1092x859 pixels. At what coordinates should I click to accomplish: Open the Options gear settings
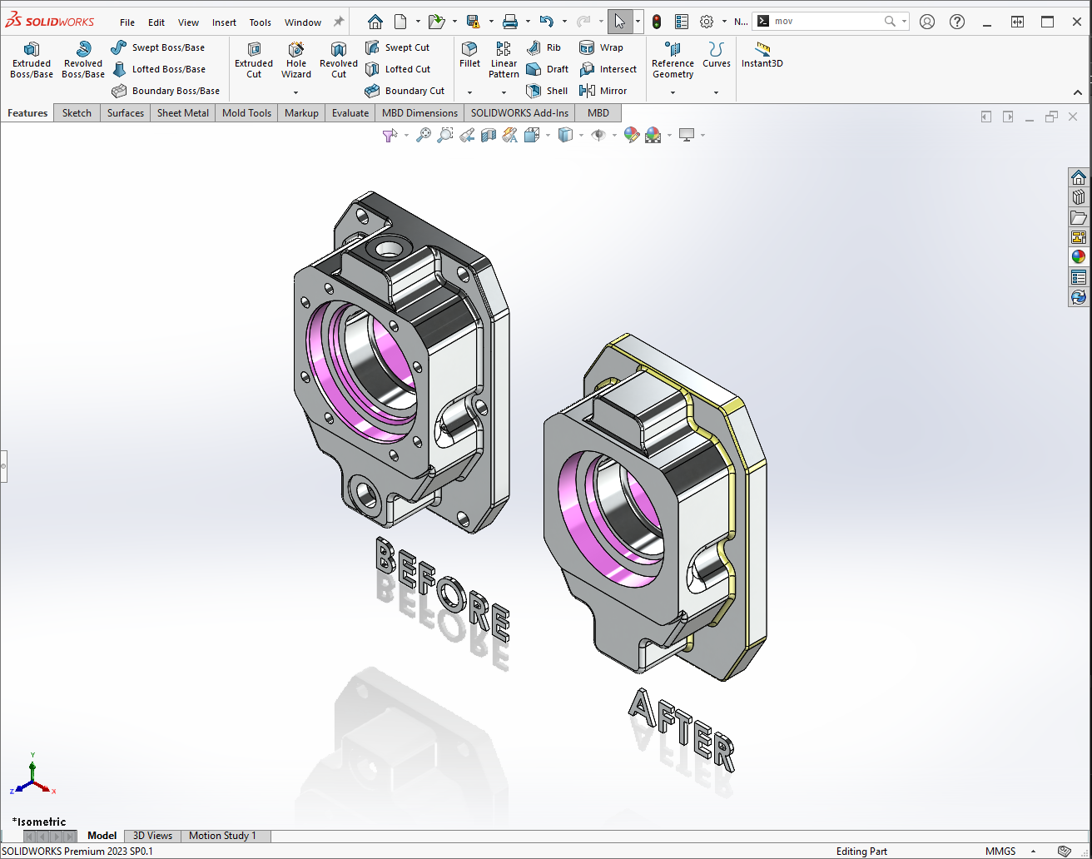707,22
